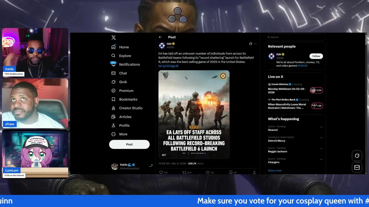Open the Kaida account switcher menu

pyautogui.click(x=150, y=166)
